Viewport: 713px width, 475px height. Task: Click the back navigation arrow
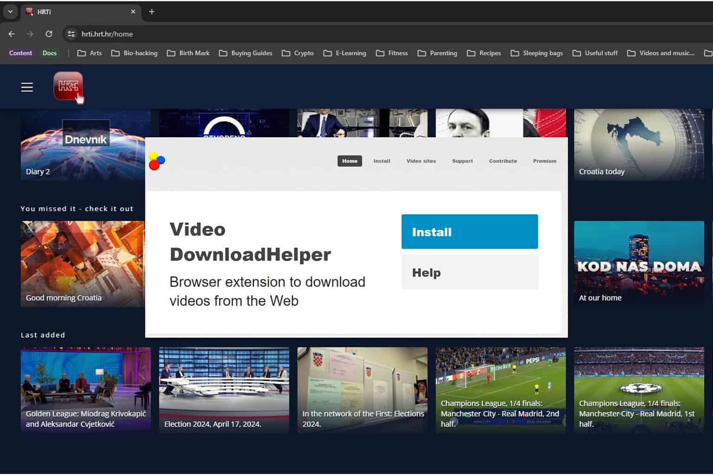[x=11, y=33]
